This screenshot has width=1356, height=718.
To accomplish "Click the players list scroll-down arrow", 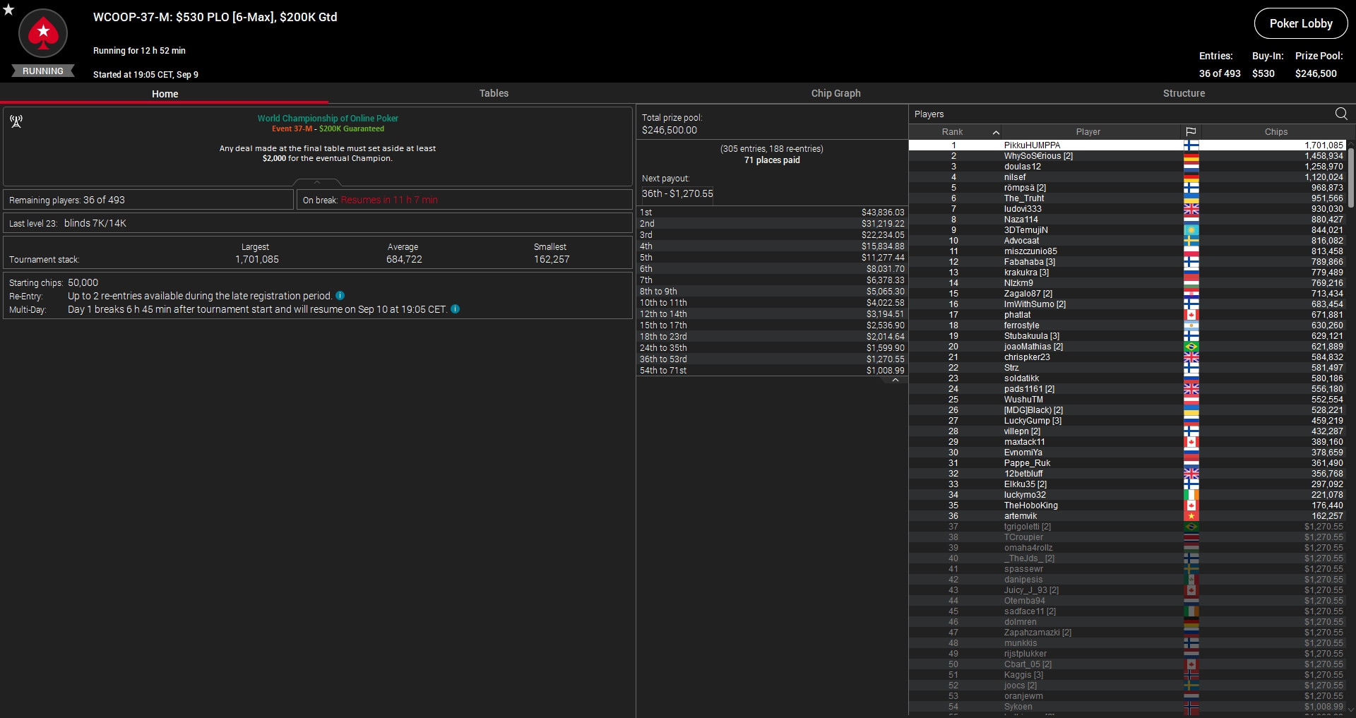I will 1350,710.
